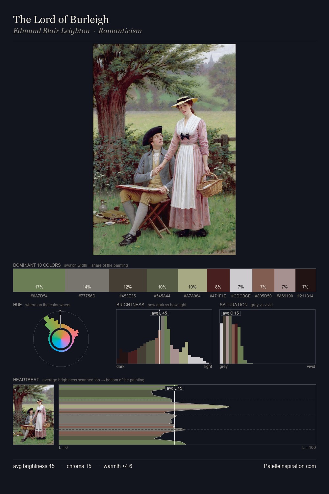329x494 pixels.
Task: Click the artist name Edmund Blair Leighton
Action: coord(51,31)
